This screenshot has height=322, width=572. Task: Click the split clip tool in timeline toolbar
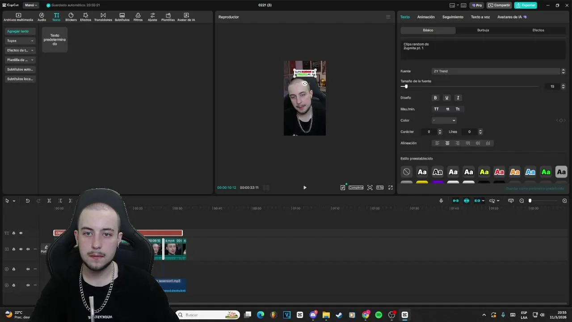[x=49, y=201]
